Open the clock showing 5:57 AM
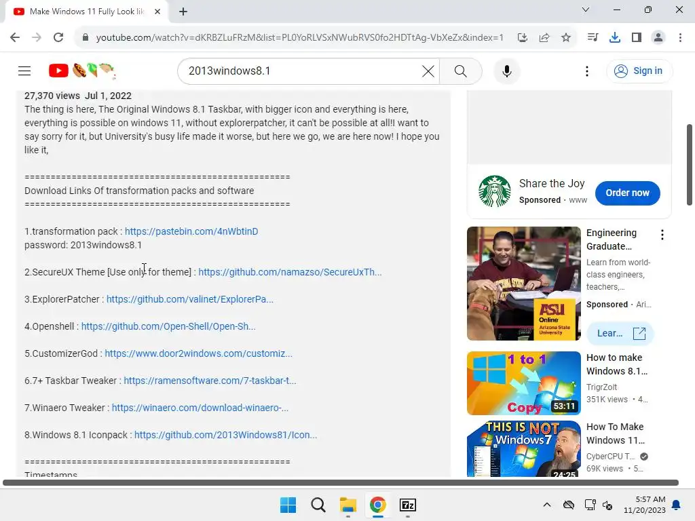Image resolution: width=695 pixels, height=521 pixels. (645, 505)
